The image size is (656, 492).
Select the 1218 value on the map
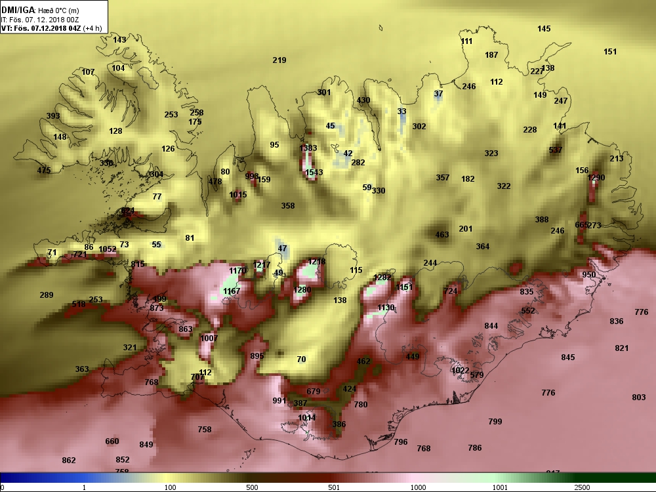[316, 262]
